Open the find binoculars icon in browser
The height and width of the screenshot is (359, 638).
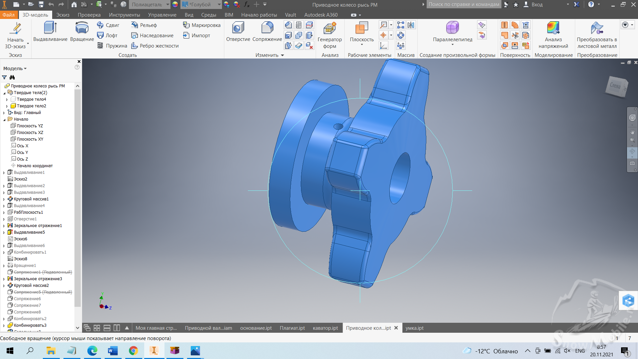coord(12,77)
